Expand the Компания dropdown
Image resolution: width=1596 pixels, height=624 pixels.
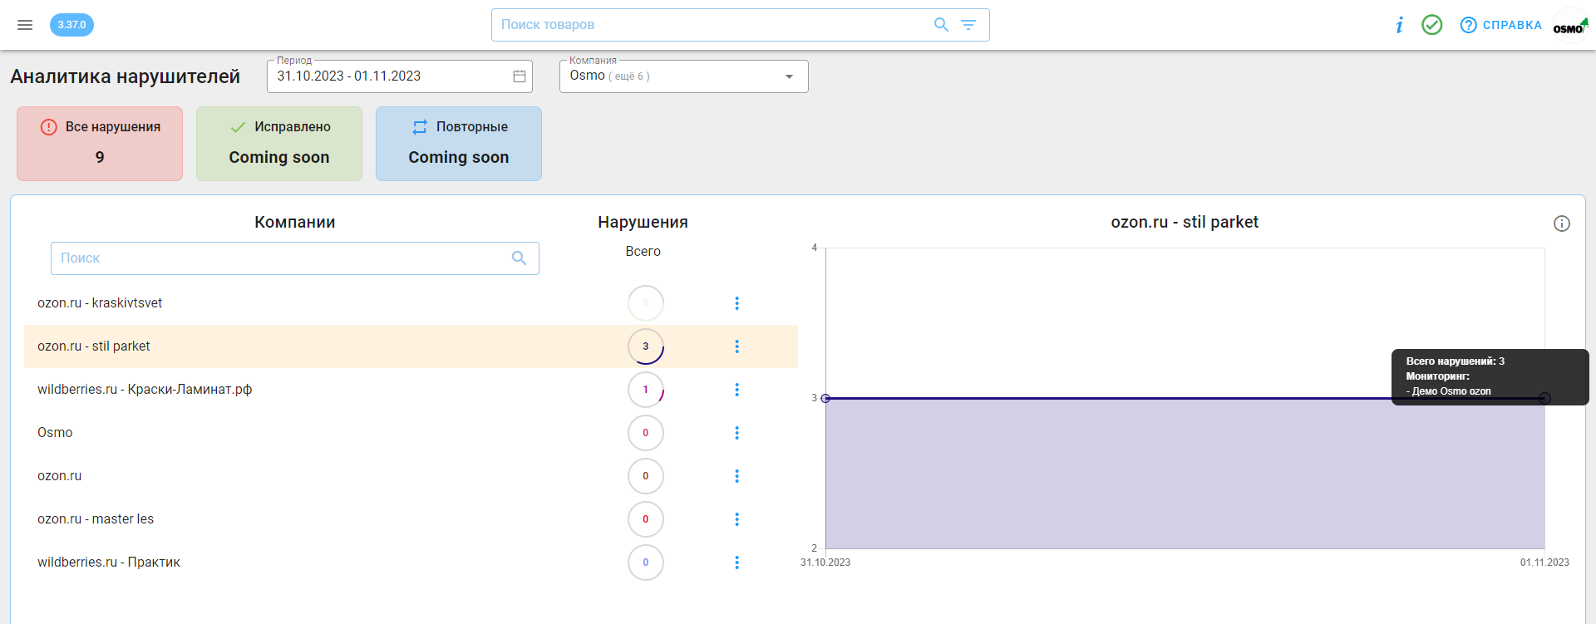(x=683, y=76)
